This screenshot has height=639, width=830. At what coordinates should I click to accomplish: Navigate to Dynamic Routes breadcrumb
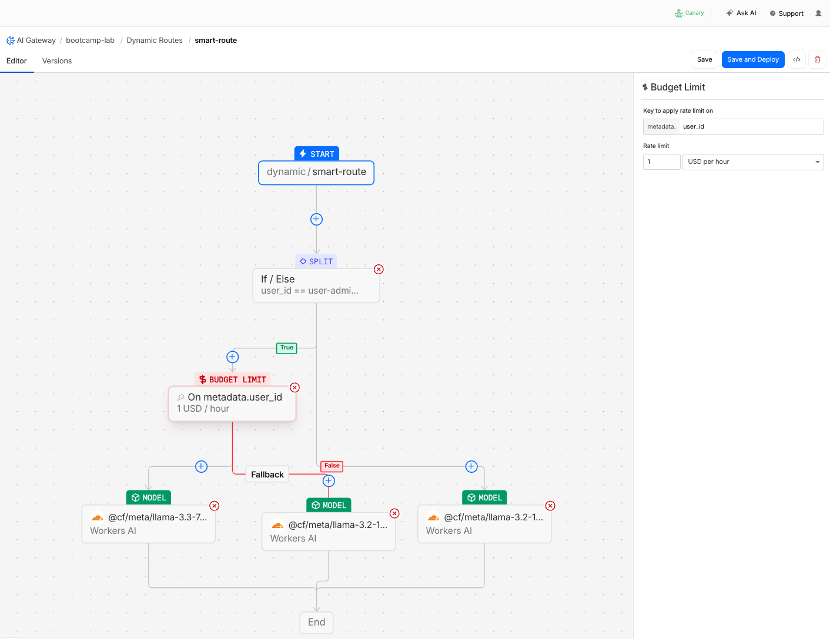coord(155,41)
